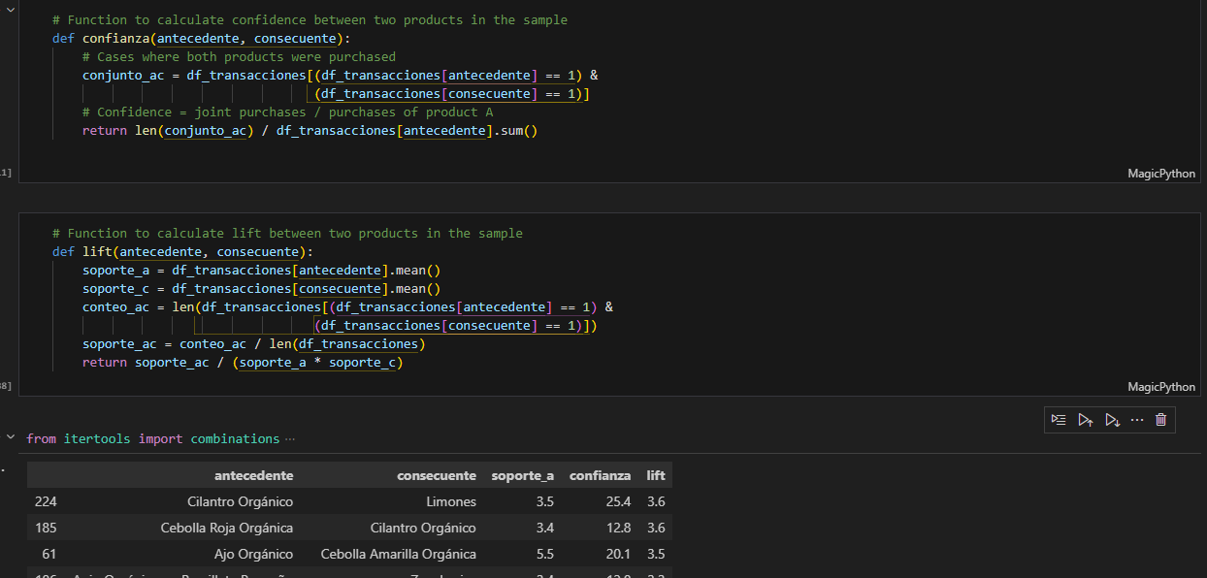Image resolution: width=1207 pixels, height=578 pixels.
Task: Click the 'Cases where both products' comment
Action: 239,57
